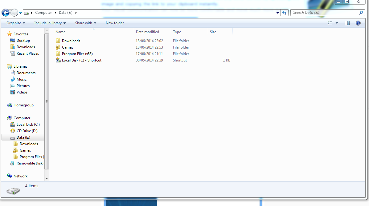Toggle the preview pane
Image resolution: width=369 pixels, height=206 pixels.
click(347, 23)
